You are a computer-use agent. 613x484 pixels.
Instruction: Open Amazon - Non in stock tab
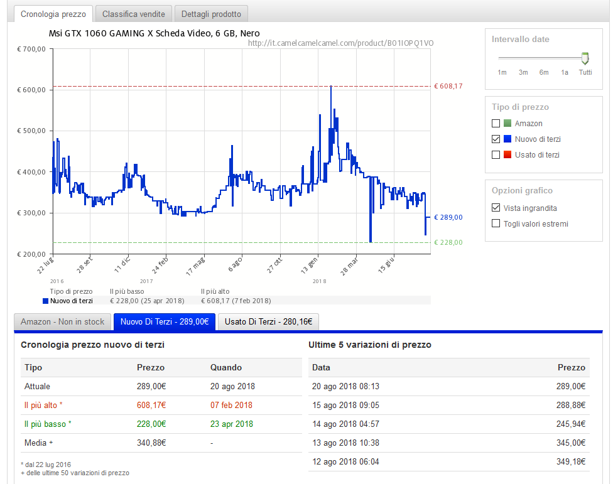[x=63, y=322]
